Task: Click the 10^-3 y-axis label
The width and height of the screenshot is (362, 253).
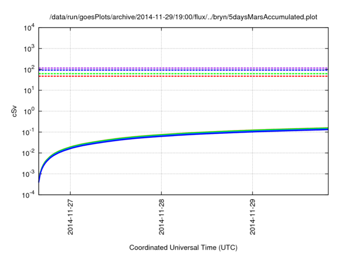Action: tap(28, 174)
